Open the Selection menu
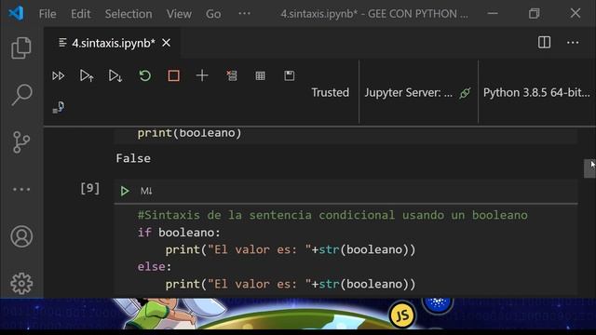Screen dimensions: 596x335 pyautogui.click(x=129, y=14)
